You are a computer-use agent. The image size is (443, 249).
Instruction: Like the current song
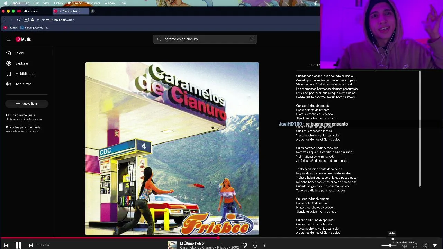[x=255, y=245]
